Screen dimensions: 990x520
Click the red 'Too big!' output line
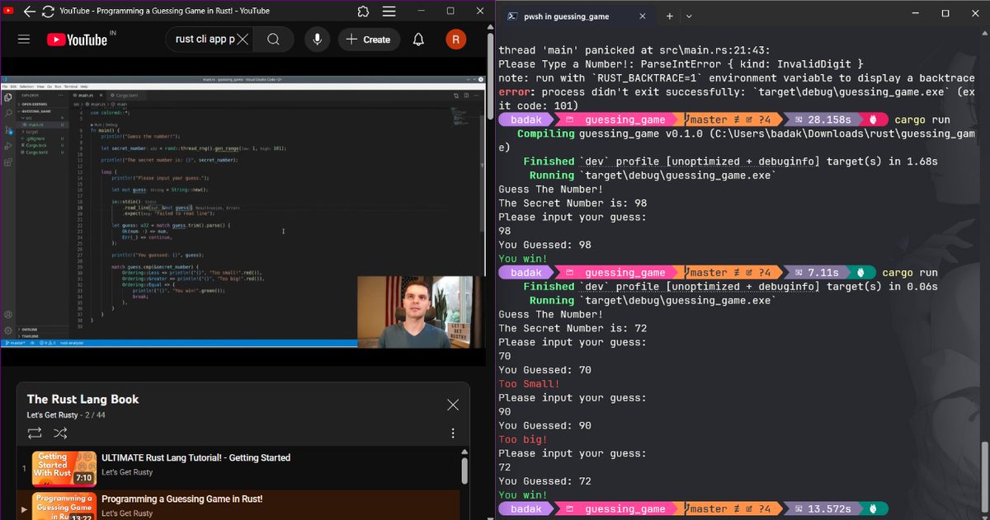pos(522,439)
